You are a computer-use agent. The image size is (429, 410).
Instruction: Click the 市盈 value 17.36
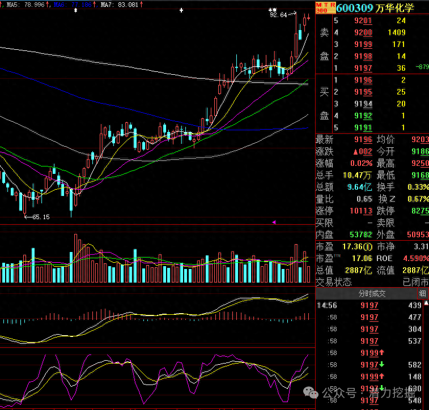pos(352,246)
